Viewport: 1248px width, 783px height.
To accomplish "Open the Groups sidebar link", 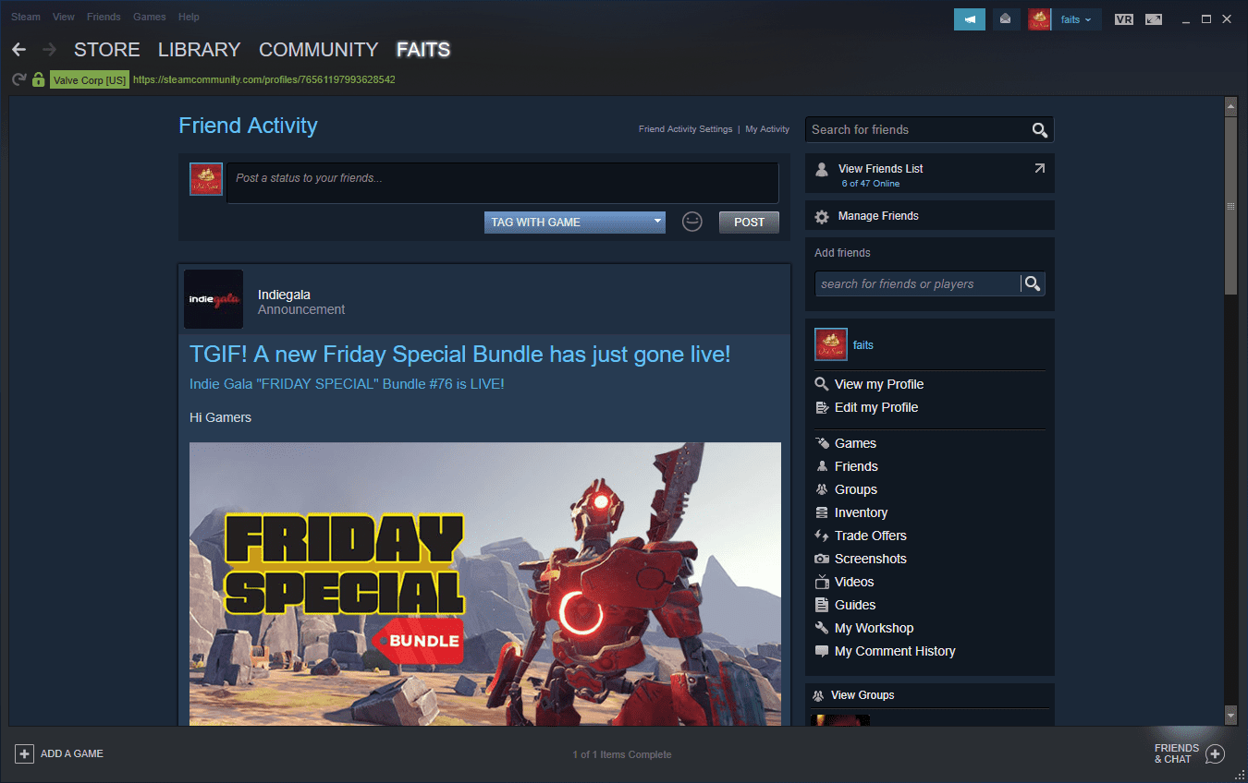I will click(856, 489).
